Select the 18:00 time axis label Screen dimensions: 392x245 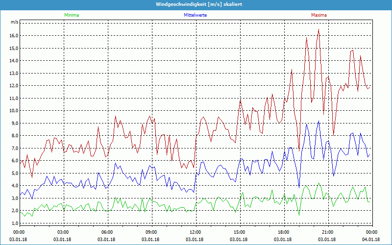pyautogui.click(x=284, y=232)
